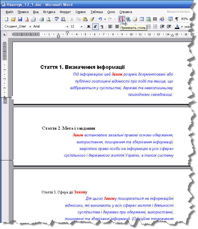Align text to the left
The image size is (198, 229).
coord(110,27)
